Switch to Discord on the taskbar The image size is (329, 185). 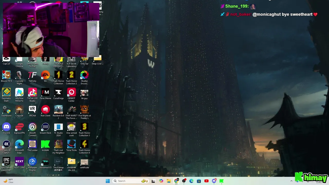[214, 181]
